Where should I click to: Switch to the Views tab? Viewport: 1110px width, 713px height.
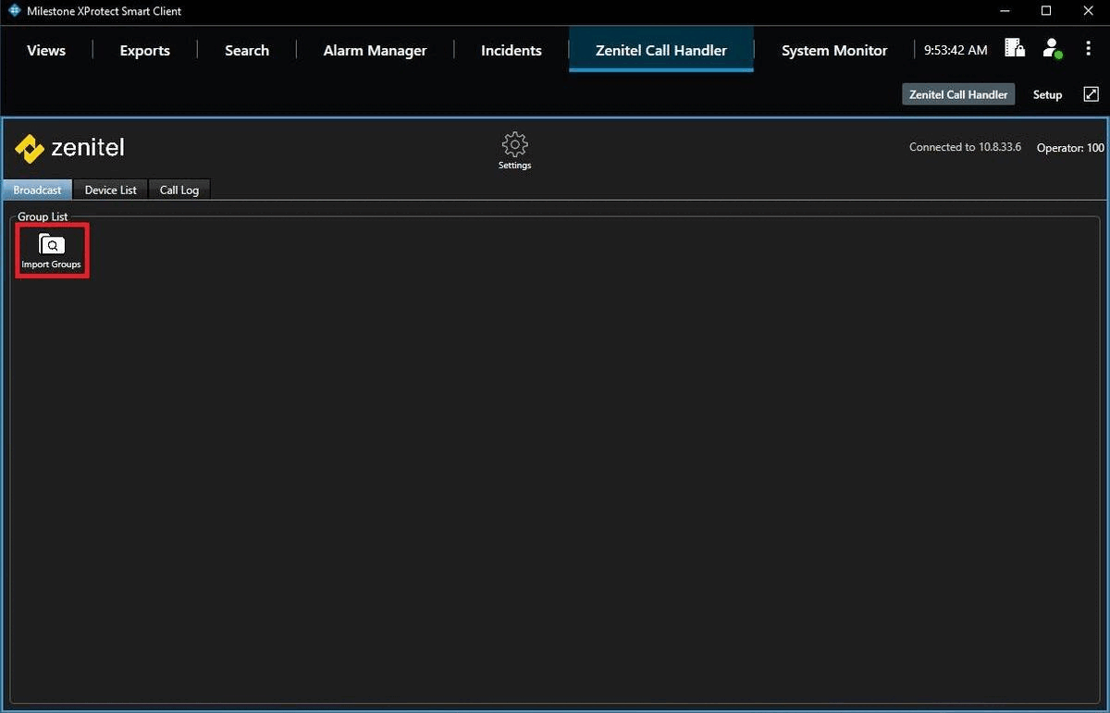tap(46, 51)
